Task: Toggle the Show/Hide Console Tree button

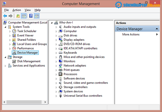Action: coord(24,16)
